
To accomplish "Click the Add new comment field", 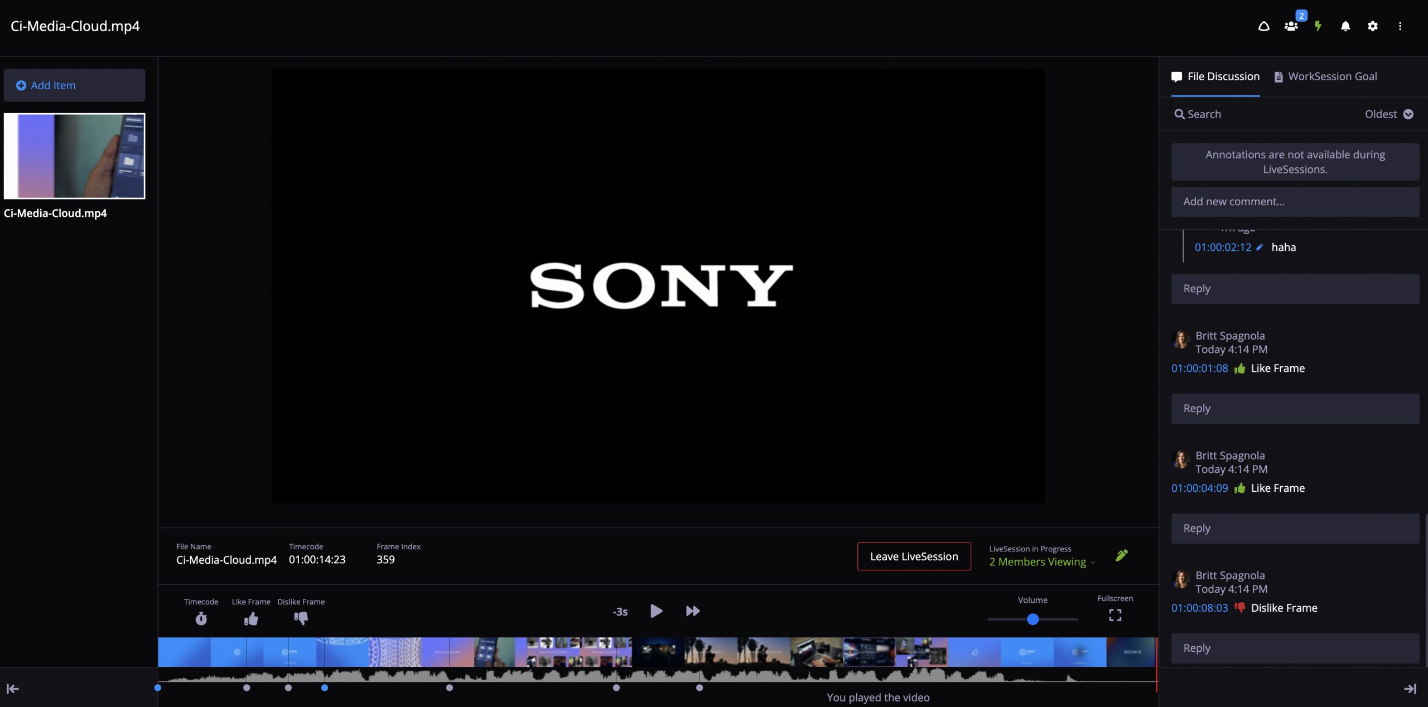I will coord(1295,202).
